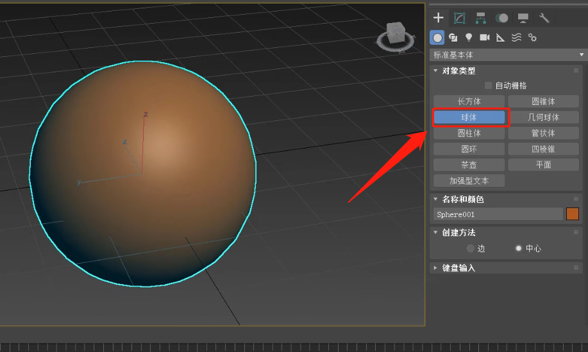
Task: Click the 茶壶 teapot button
Action: (x=469, y=164)
